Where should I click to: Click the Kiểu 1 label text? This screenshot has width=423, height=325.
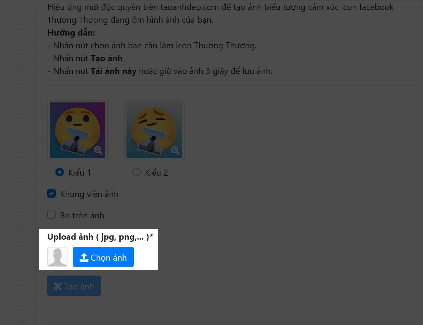pyautogui.click(x=79, y=172)
